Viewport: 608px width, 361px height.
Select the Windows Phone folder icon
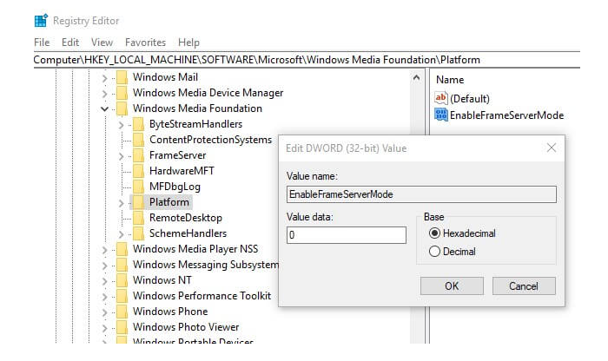click(x=122, y=312)
